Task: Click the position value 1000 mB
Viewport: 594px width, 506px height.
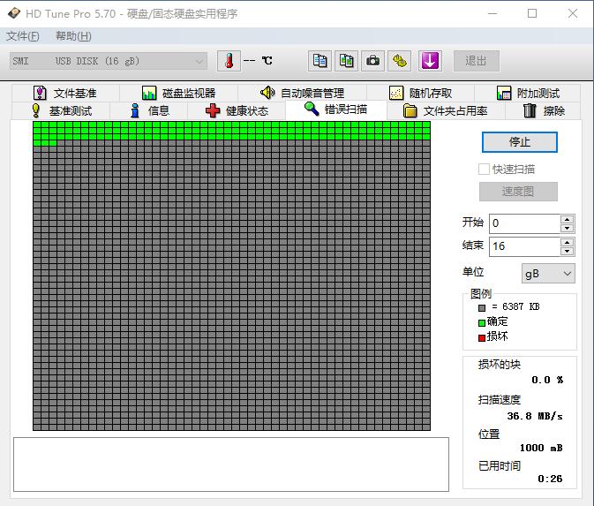Action: [541, 448]
